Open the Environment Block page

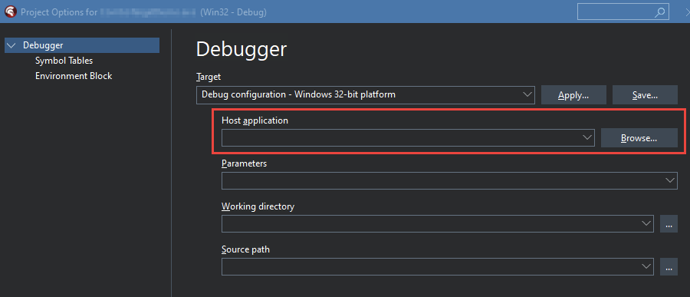pos(74,76)
